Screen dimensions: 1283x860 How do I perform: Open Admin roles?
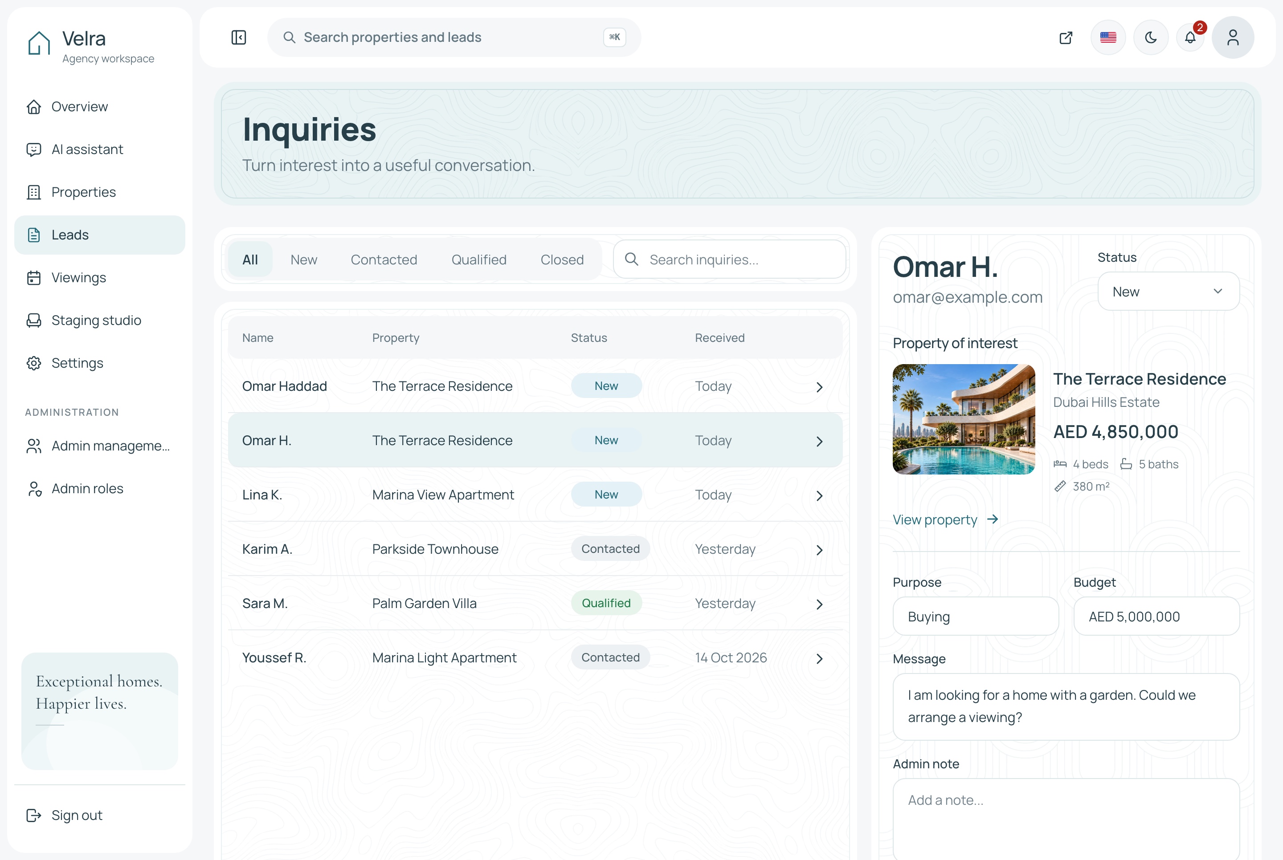tap(99, 489)
